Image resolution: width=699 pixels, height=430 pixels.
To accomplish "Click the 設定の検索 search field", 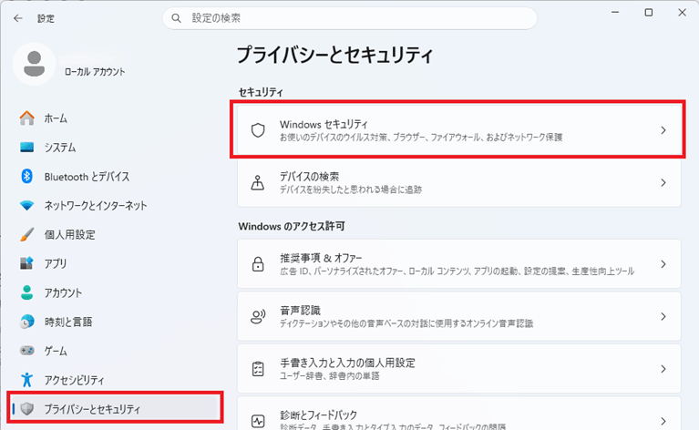I will [350, 18].
